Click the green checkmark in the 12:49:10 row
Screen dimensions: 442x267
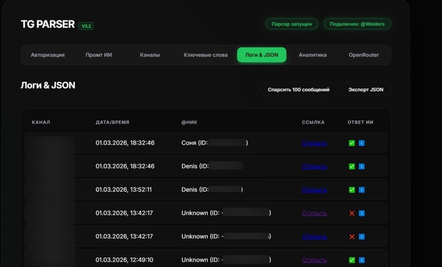[x=352, y=260]
